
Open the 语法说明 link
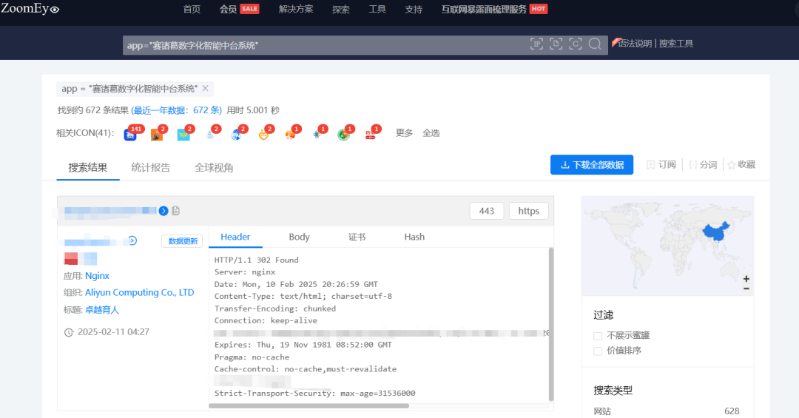tap(635, 44)
